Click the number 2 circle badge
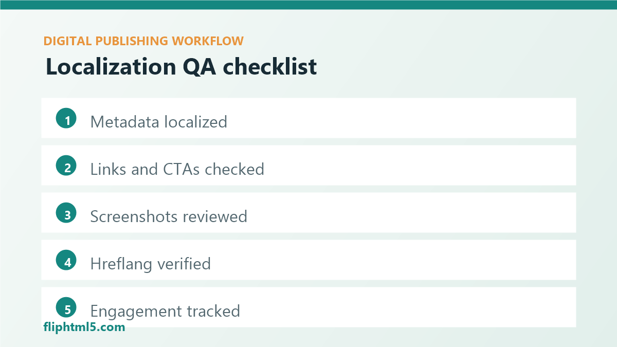Screen dimensions: 617x347 click(x=66, y=166)
